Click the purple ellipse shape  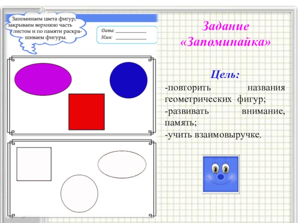click(x=43, y=79)
